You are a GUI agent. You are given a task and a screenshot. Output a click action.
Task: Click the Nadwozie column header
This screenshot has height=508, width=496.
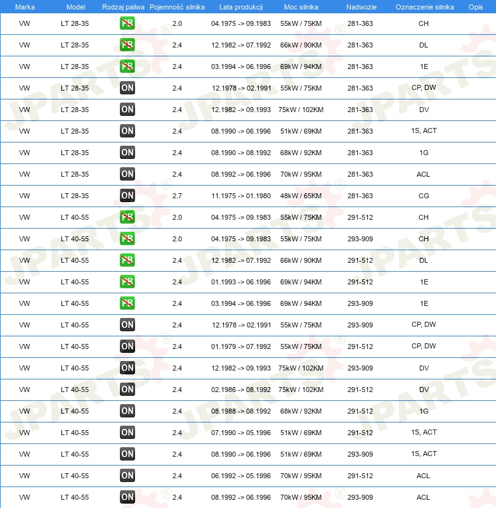coord(361,7)
